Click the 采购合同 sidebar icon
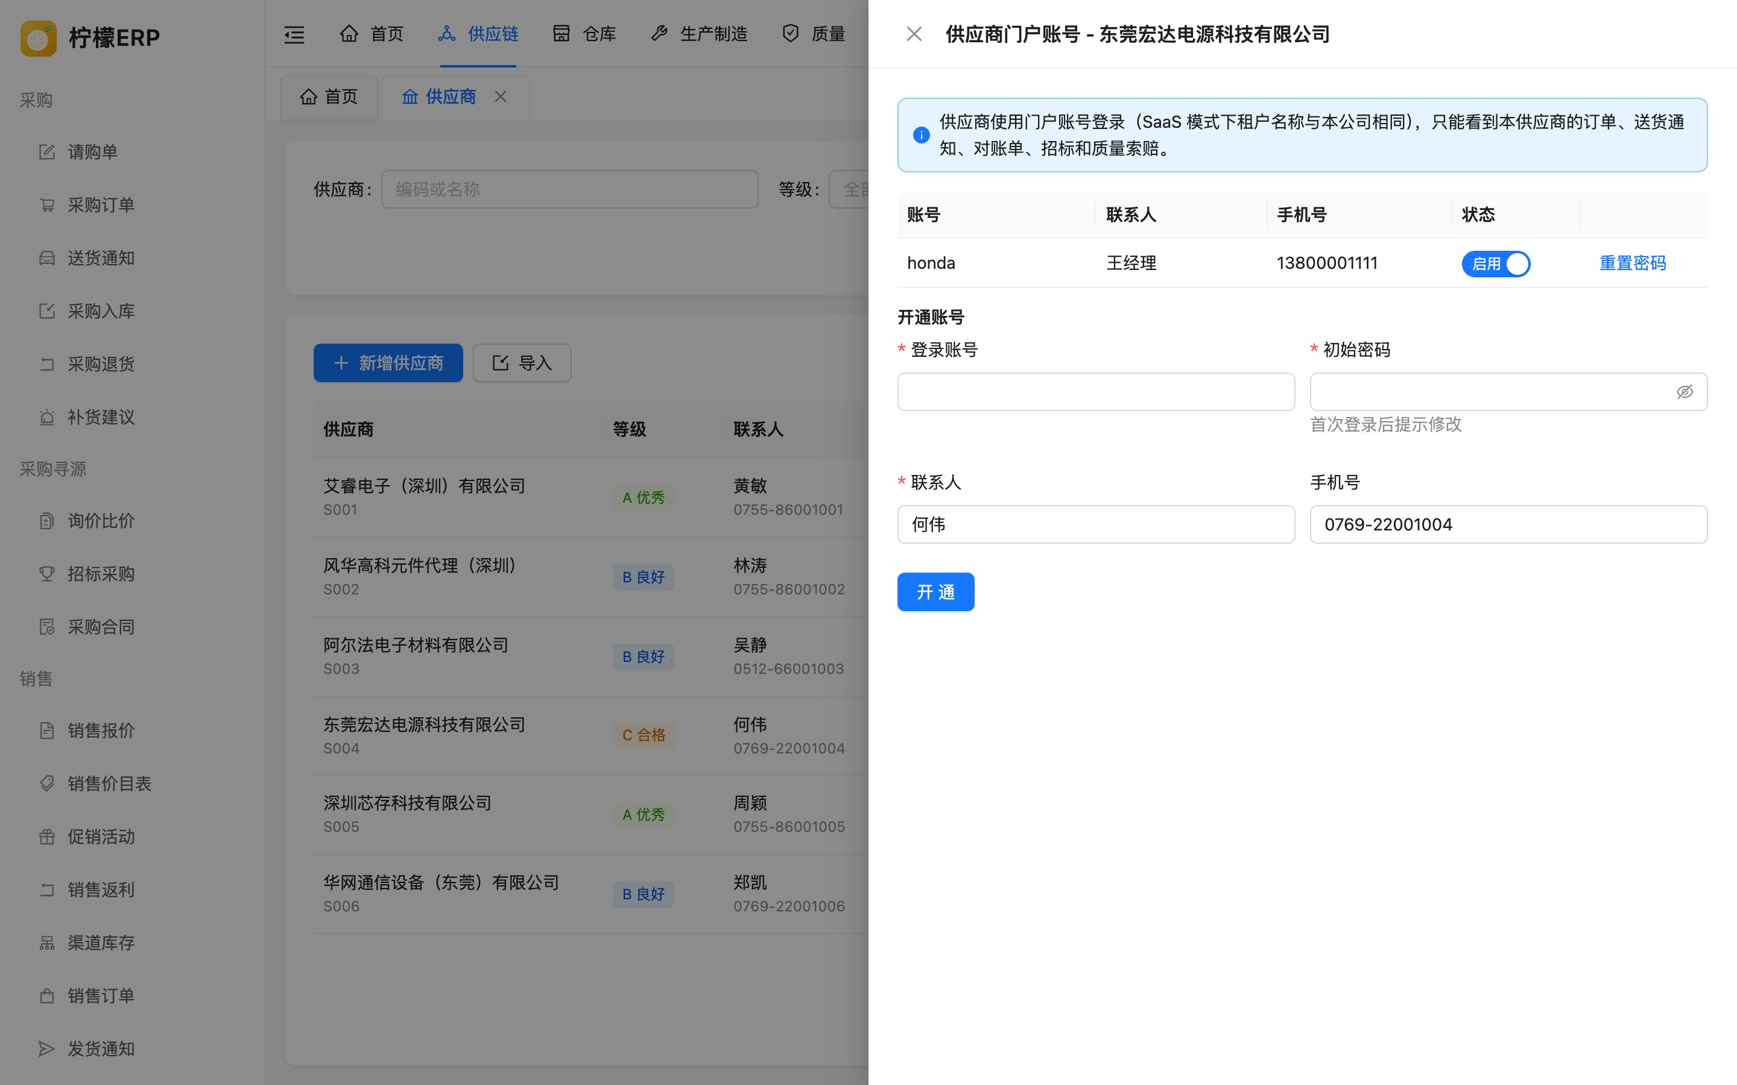Screen dimensions: 1737x1085 pyautogui.click(x=46, y=627)
